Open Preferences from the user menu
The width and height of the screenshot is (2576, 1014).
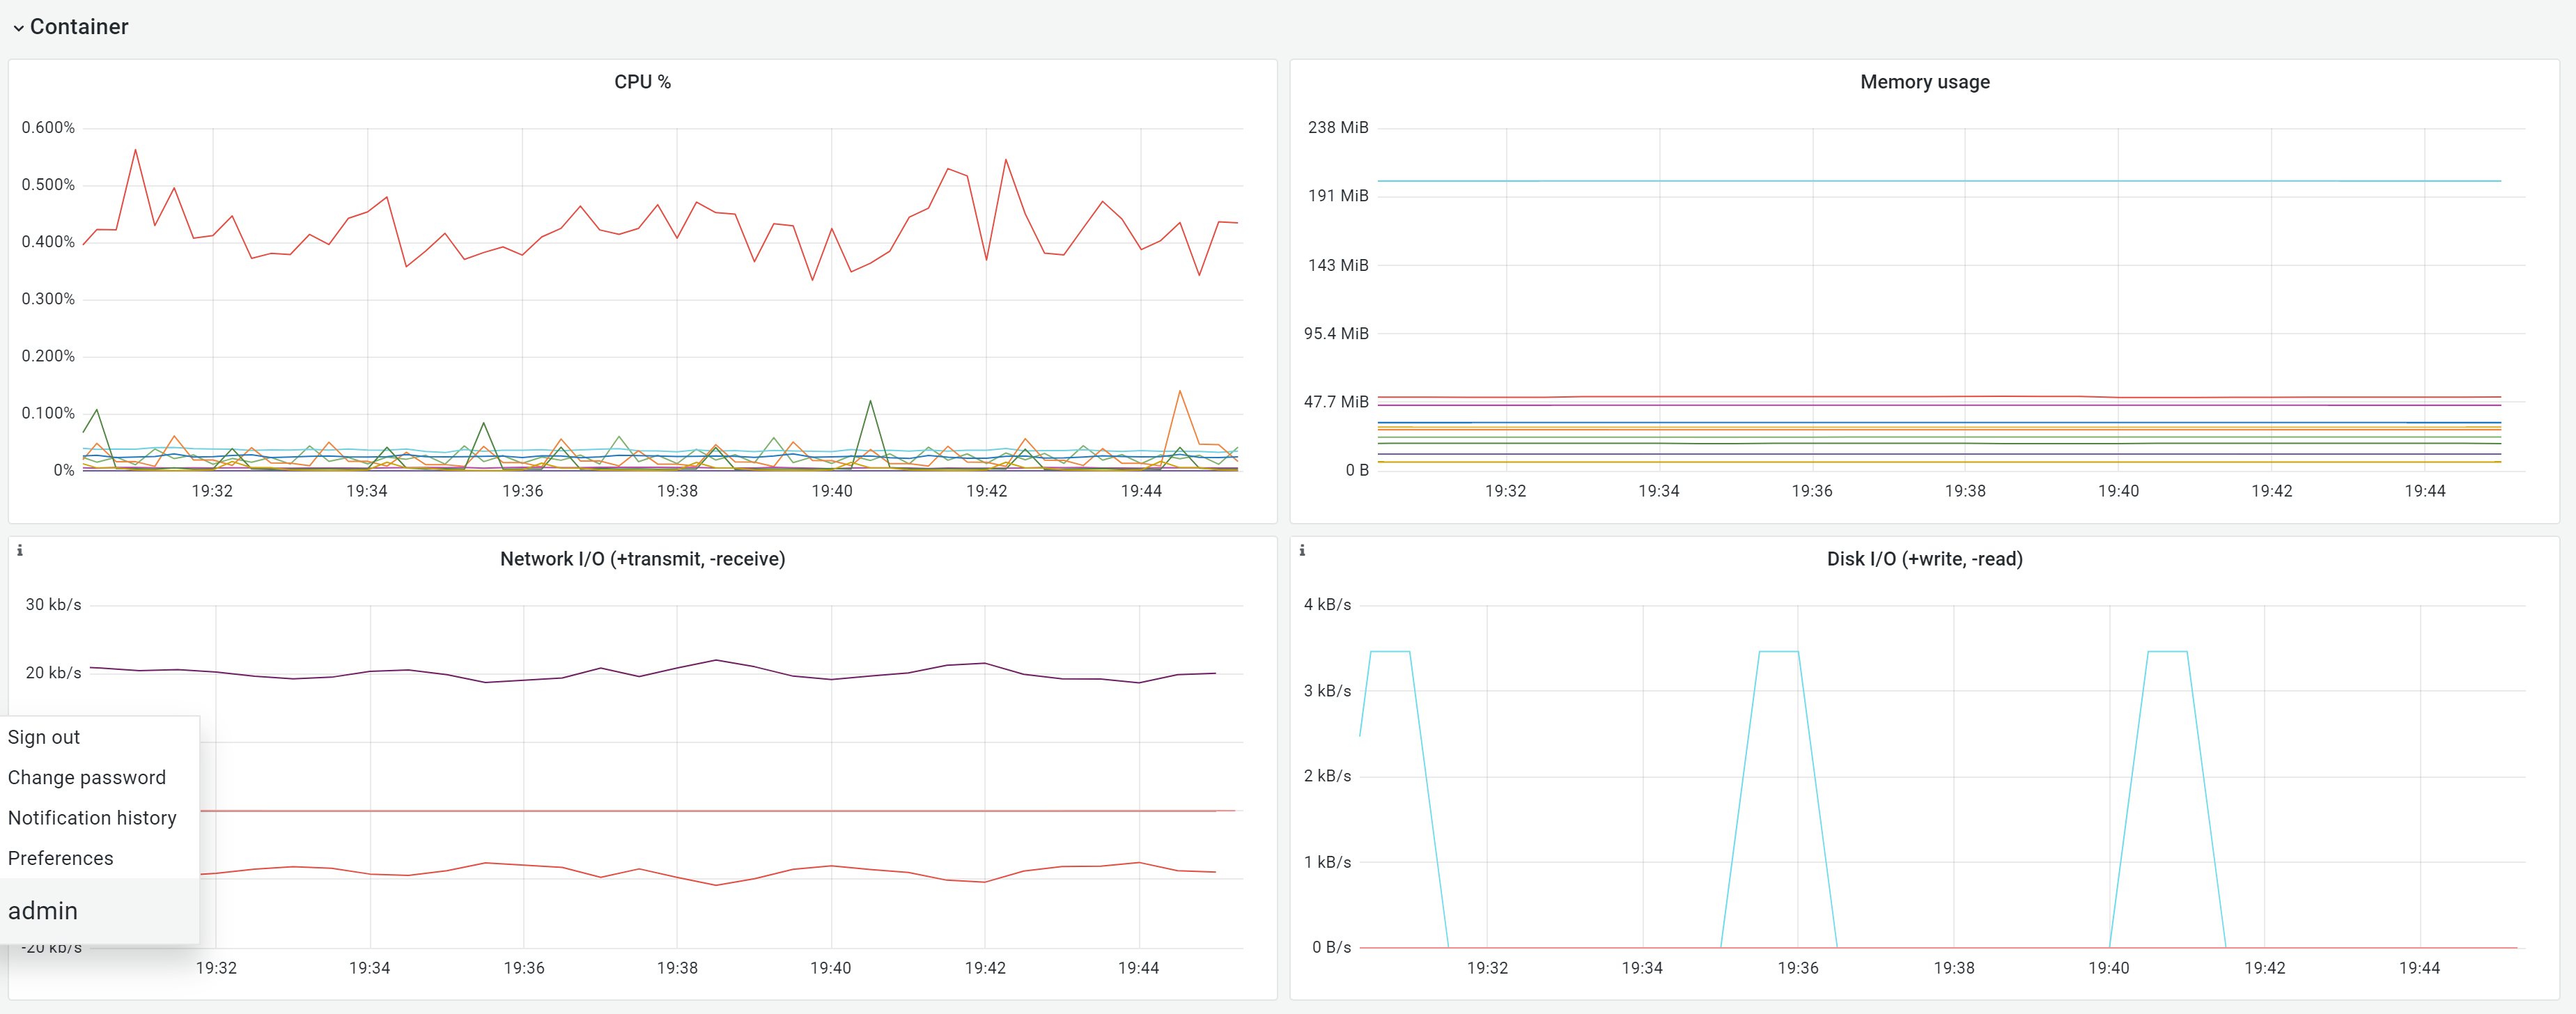click(61, 858)
